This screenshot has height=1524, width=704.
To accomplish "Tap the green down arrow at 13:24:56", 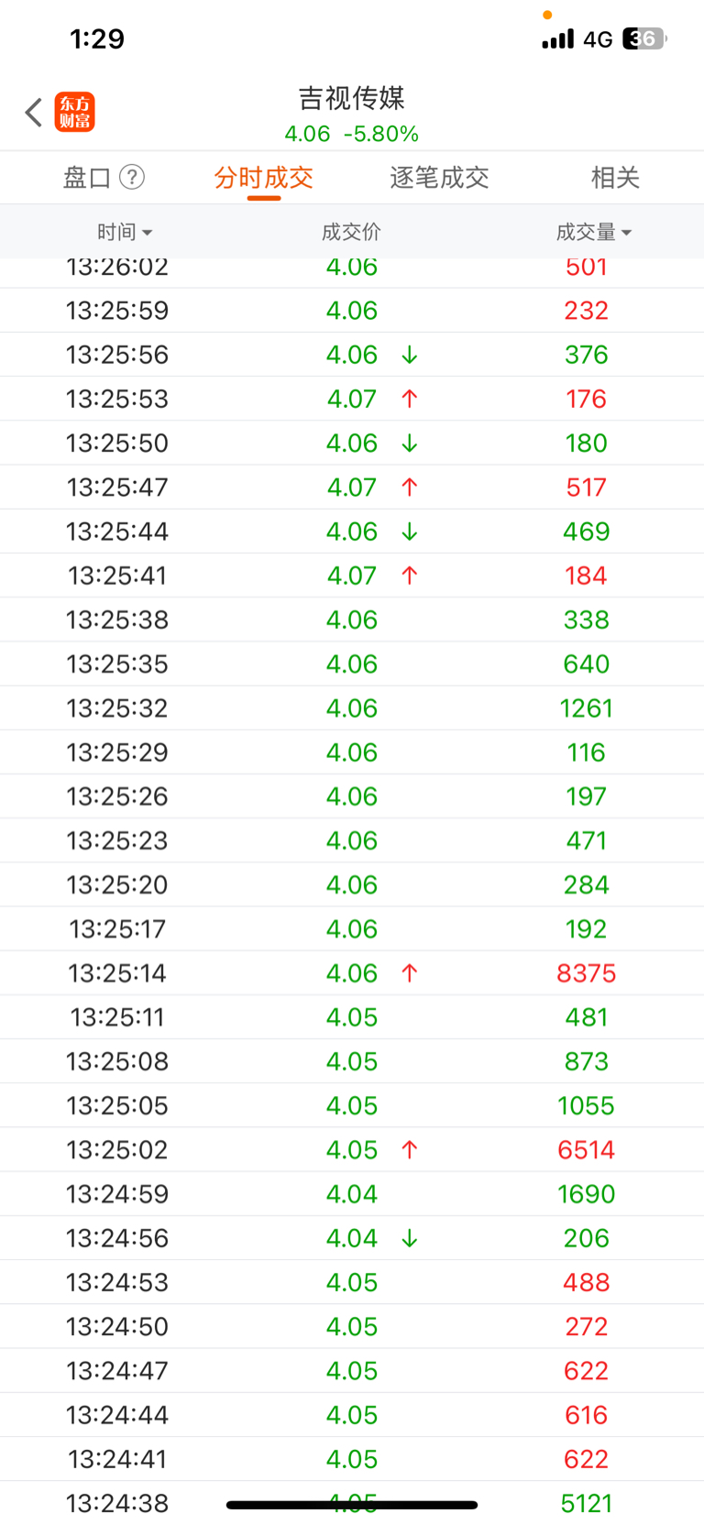I will point(410,1238).
